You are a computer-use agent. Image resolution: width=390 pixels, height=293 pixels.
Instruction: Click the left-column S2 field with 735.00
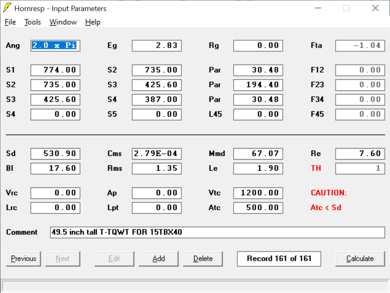[55, 85]
